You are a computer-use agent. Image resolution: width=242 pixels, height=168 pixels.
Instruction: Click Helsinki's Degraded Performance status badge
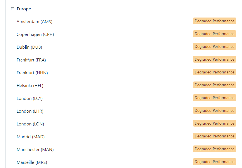point(214,85)
